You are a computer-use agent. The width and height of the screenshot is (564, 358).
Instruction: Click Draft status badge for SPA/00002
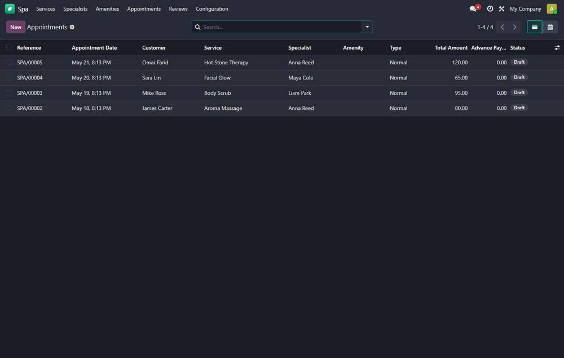(x=519, y=108)
